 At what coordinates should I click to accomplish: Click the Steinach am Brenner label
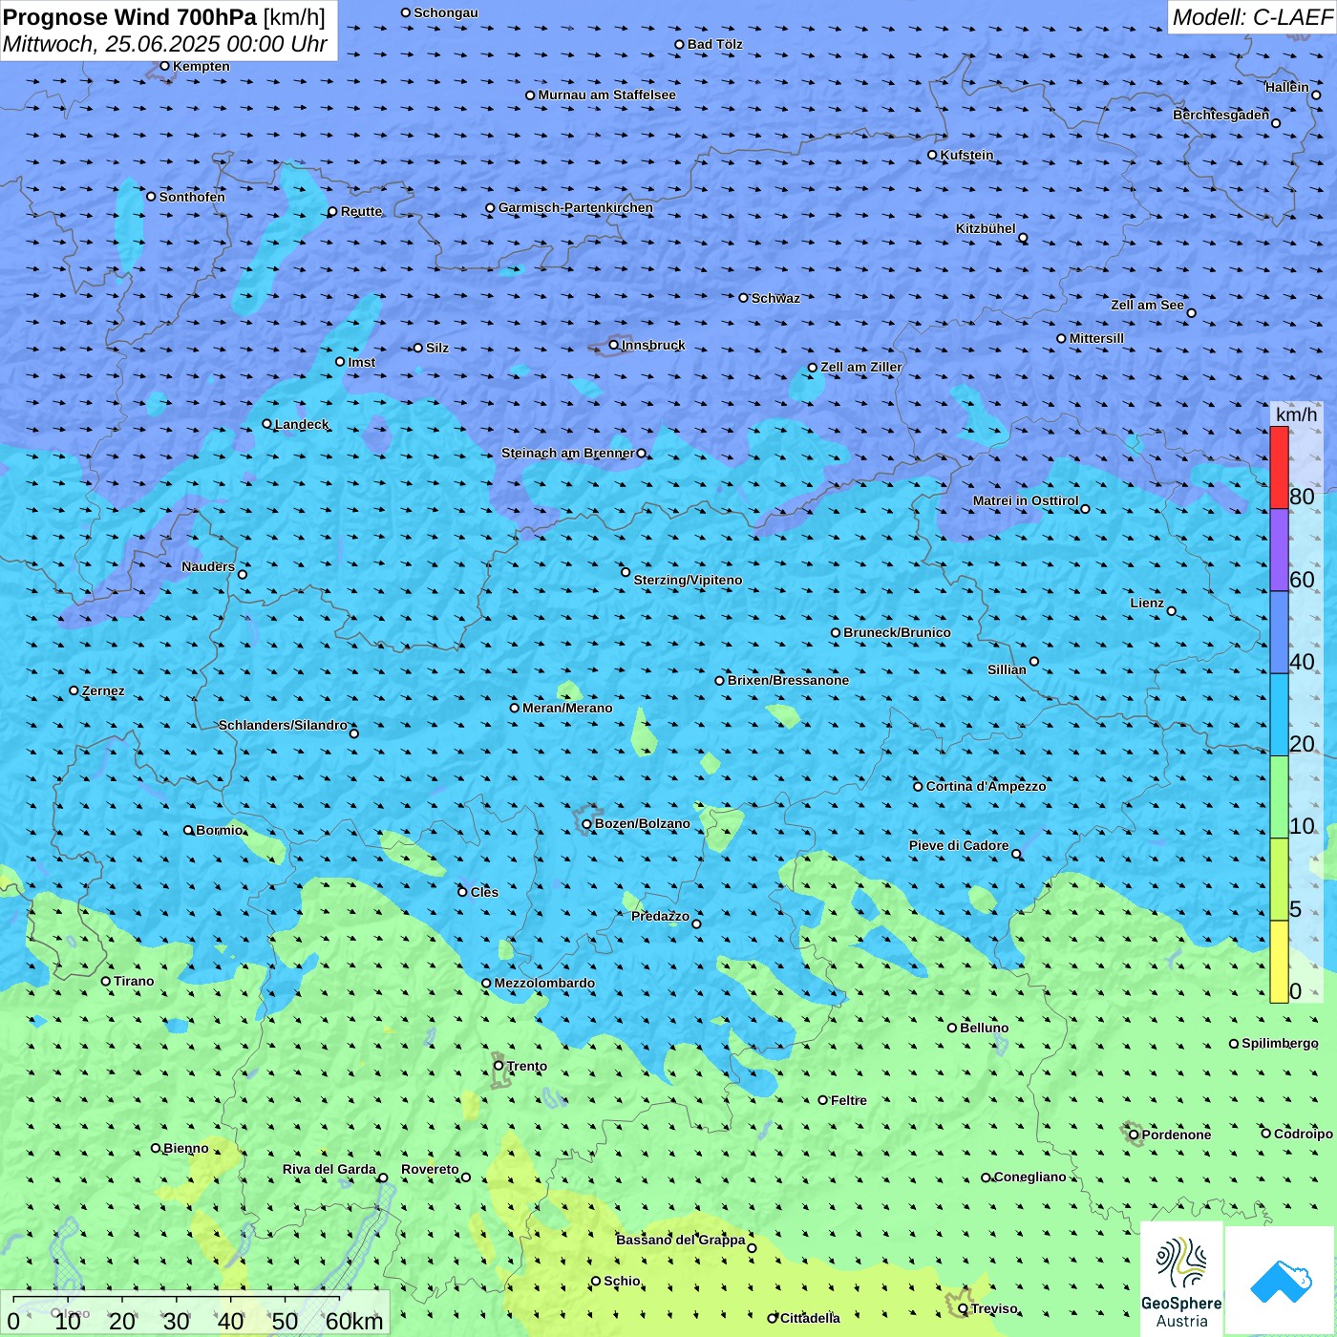pos(568,453)
